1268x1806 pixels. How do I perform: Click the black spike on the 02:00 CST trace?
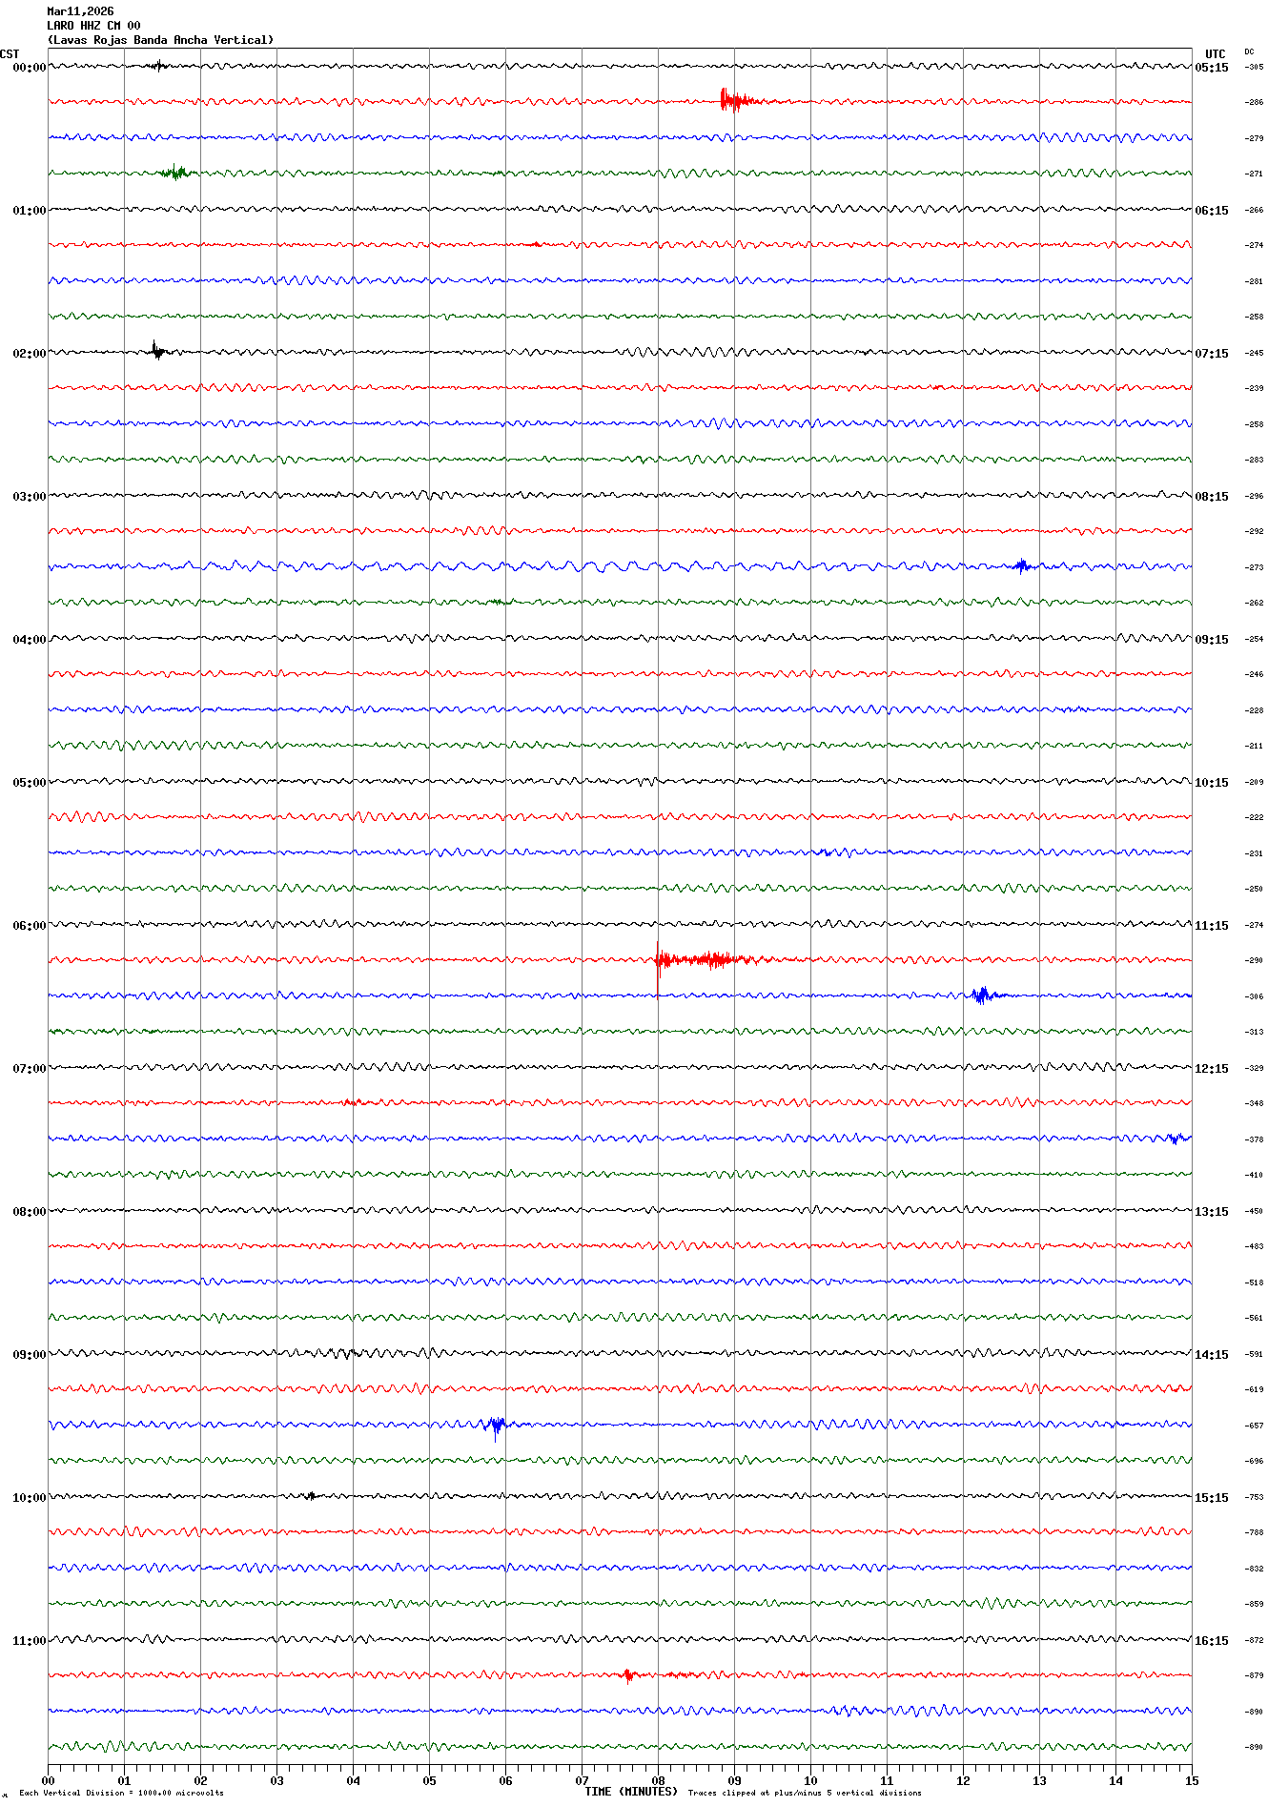(156, 351)
